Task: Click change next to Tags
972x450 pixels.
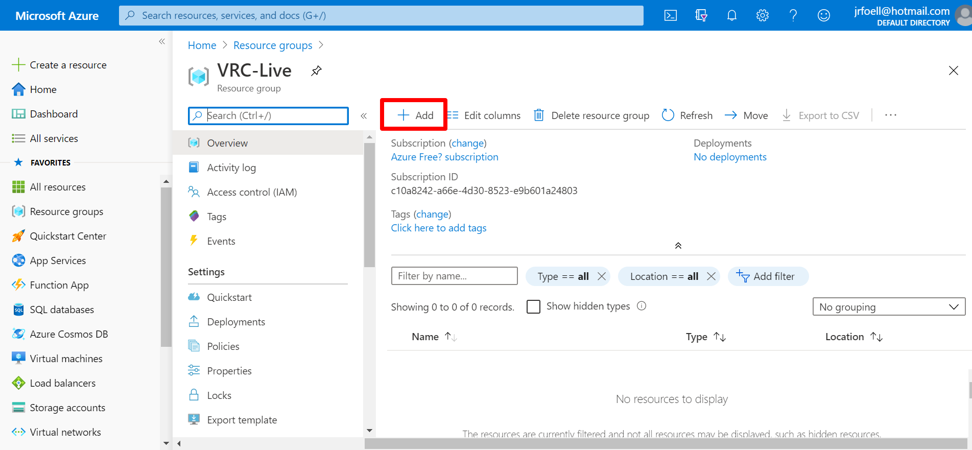Action: [x=432, y=215]
